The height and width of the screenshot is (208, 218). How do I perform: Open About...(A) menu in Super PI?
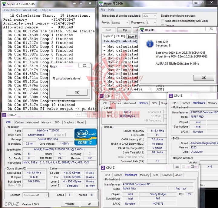pos(30,10)
